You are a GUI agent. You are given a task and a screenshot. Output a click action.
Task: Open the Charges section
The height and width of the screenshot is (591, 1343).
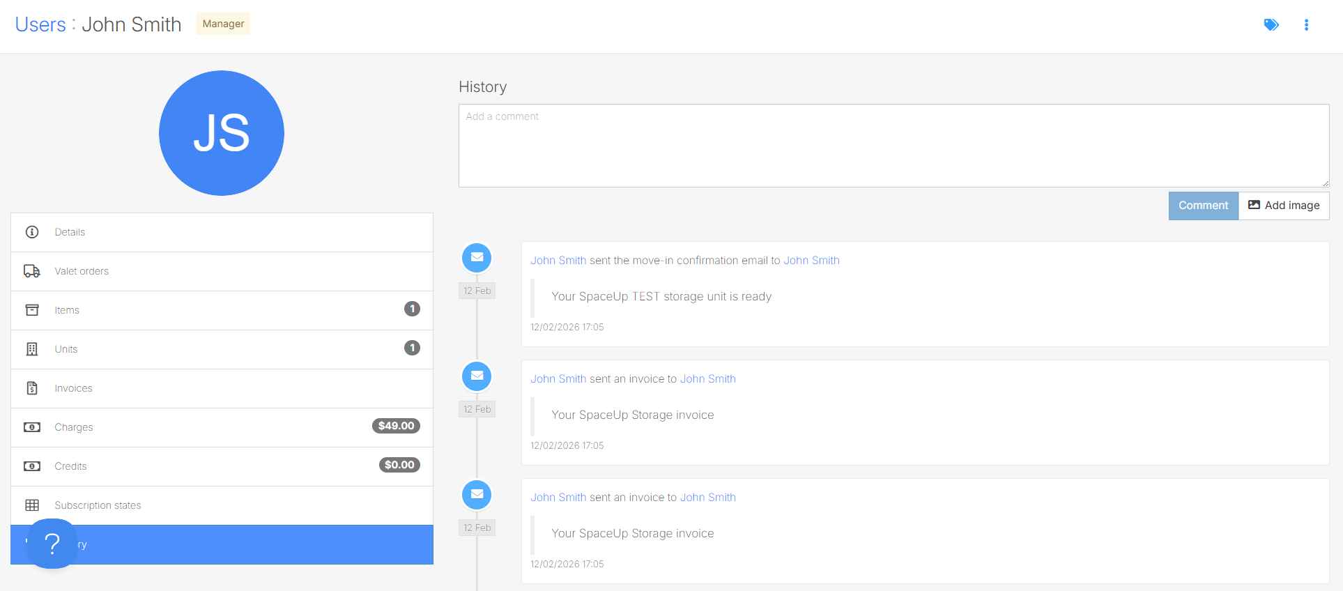tap(222, 427)
